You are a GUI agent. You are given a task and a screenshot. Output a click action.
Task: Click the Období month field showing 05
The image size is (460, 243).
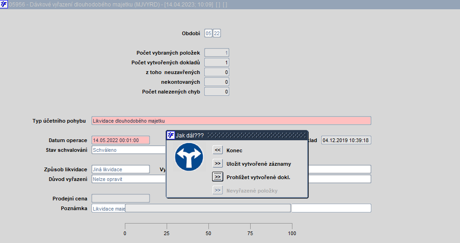208,33
